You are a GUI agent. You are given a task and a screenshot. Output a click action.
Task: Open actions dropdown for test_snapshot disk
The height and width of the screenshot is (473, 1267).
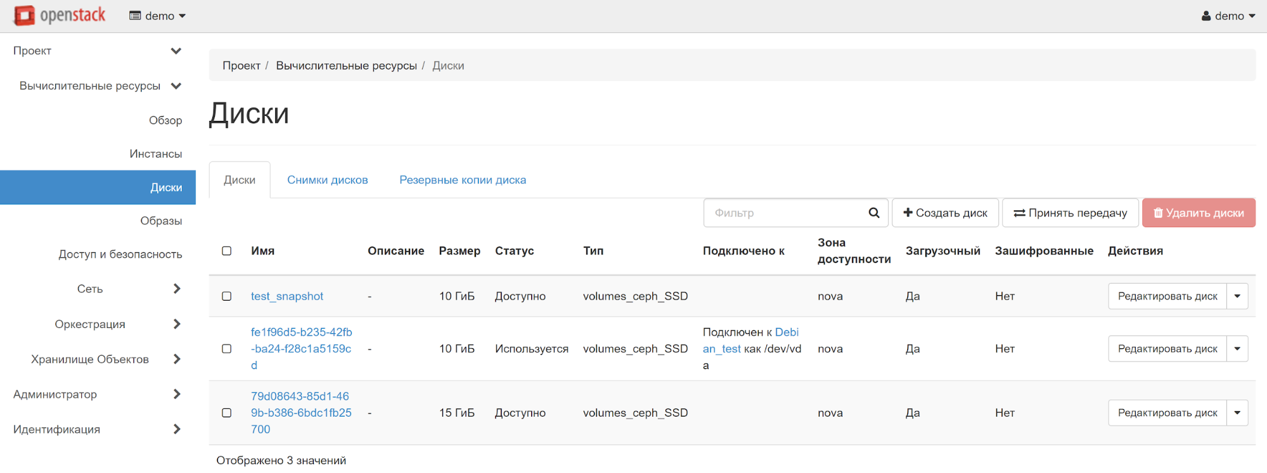(x=1237, y=296)
